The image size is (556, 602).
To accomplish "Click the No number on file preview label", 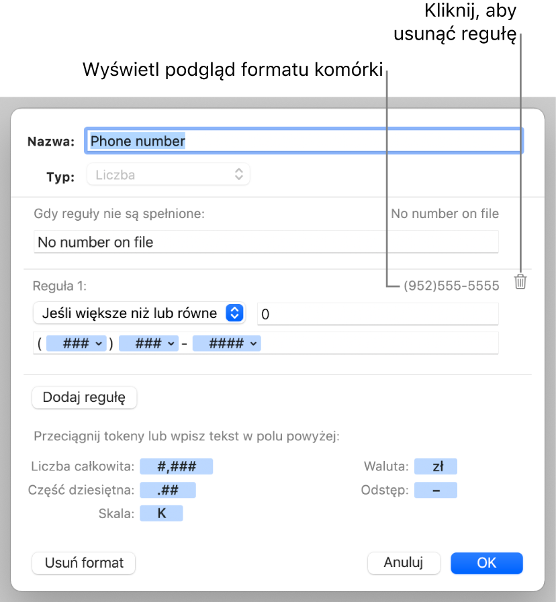I will click(x=445, y=213).
